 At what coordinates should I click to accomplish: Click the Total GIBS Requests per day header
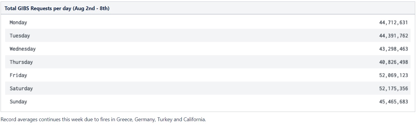coord(57,8)
